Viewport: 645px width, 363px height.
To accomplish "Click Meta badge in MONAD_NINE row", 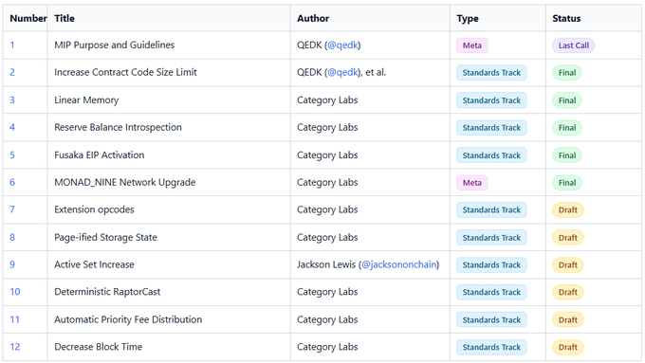I will coord(471,183).
